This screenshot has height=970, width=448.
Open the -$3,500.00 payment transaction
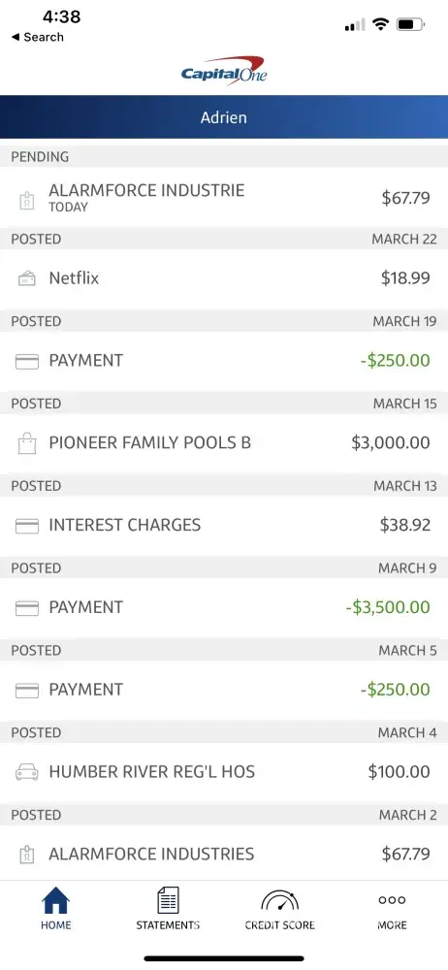pyautogui.click(x=224, y=607)
